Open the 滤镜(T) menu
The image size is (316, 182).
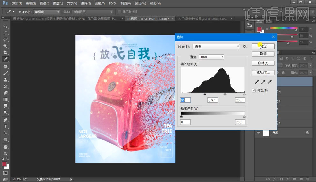100,4
